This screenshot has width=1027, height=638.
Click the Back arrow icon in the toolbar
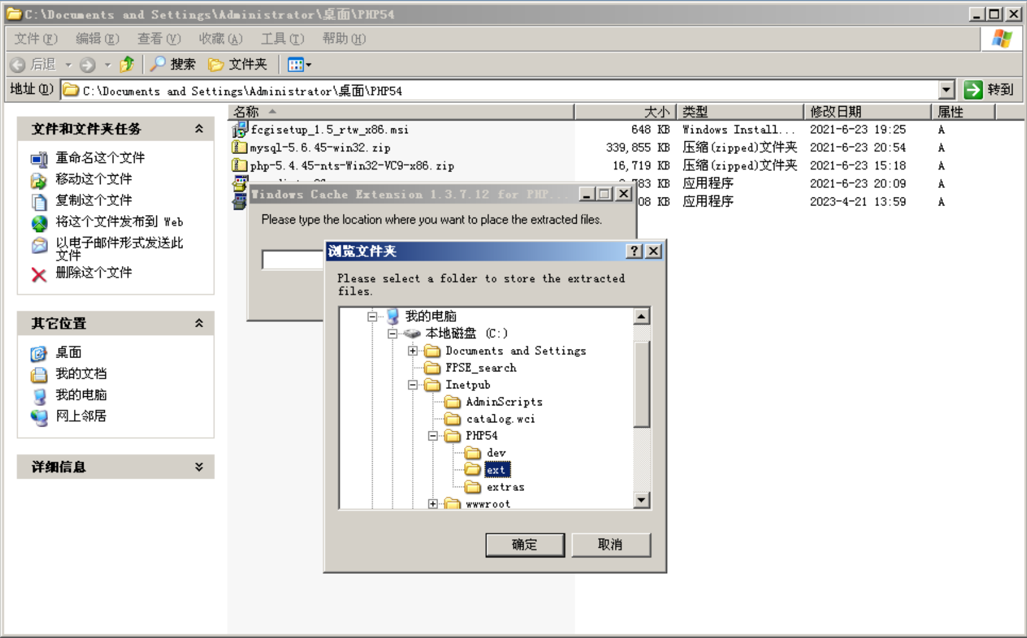click(x=18, y=65)
